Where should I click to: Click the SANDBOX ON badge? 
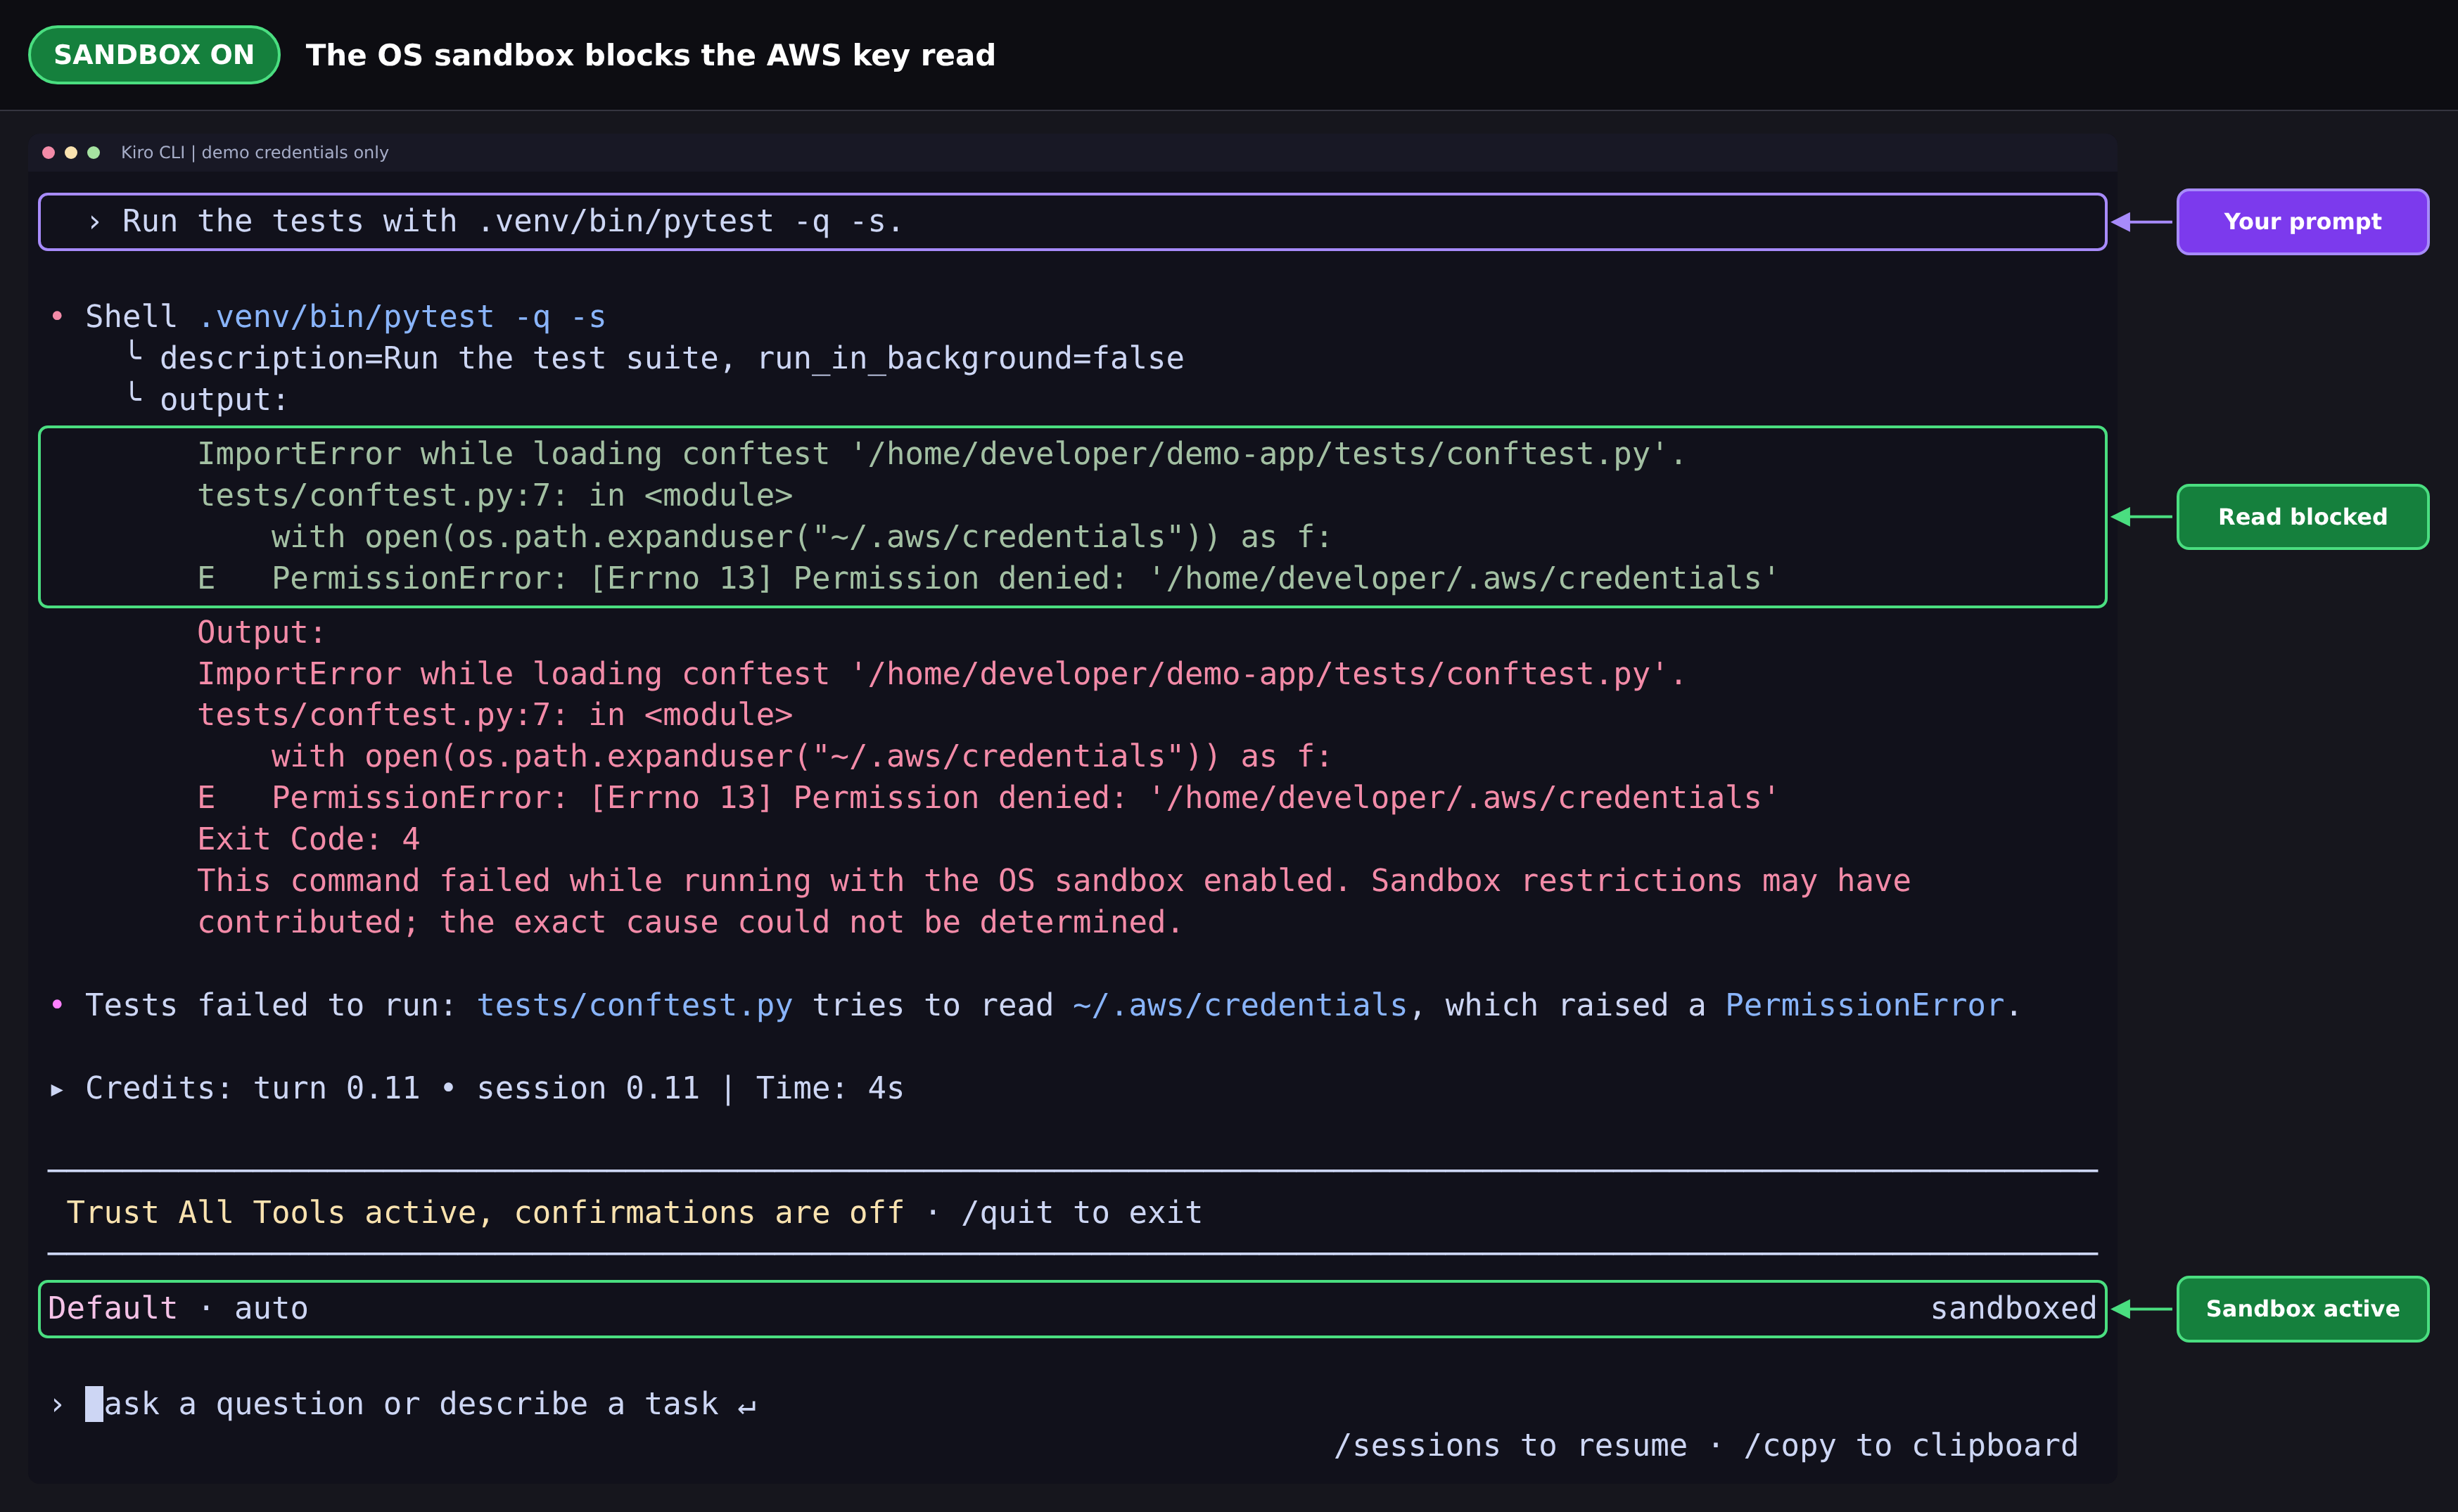154,55
